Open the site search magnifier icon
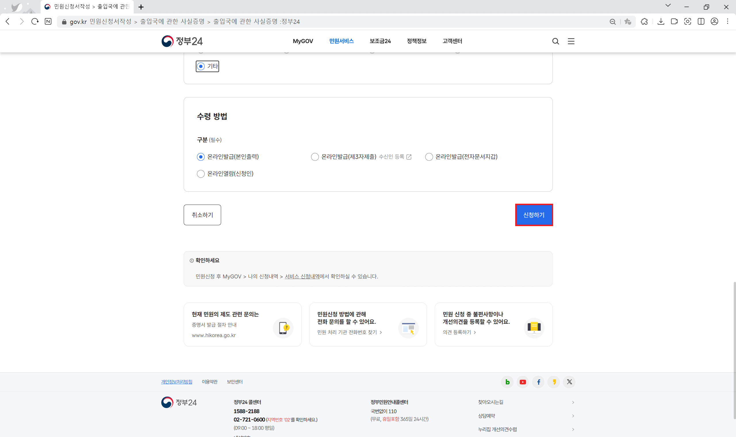This screenshot has height=437, width=736. tap(555, 41)
